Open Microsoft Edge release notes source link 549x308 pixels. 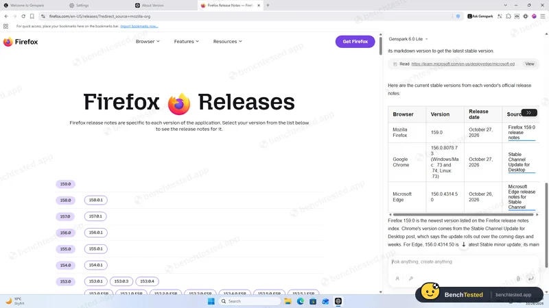pyautogui.click(x=522, y=196)
